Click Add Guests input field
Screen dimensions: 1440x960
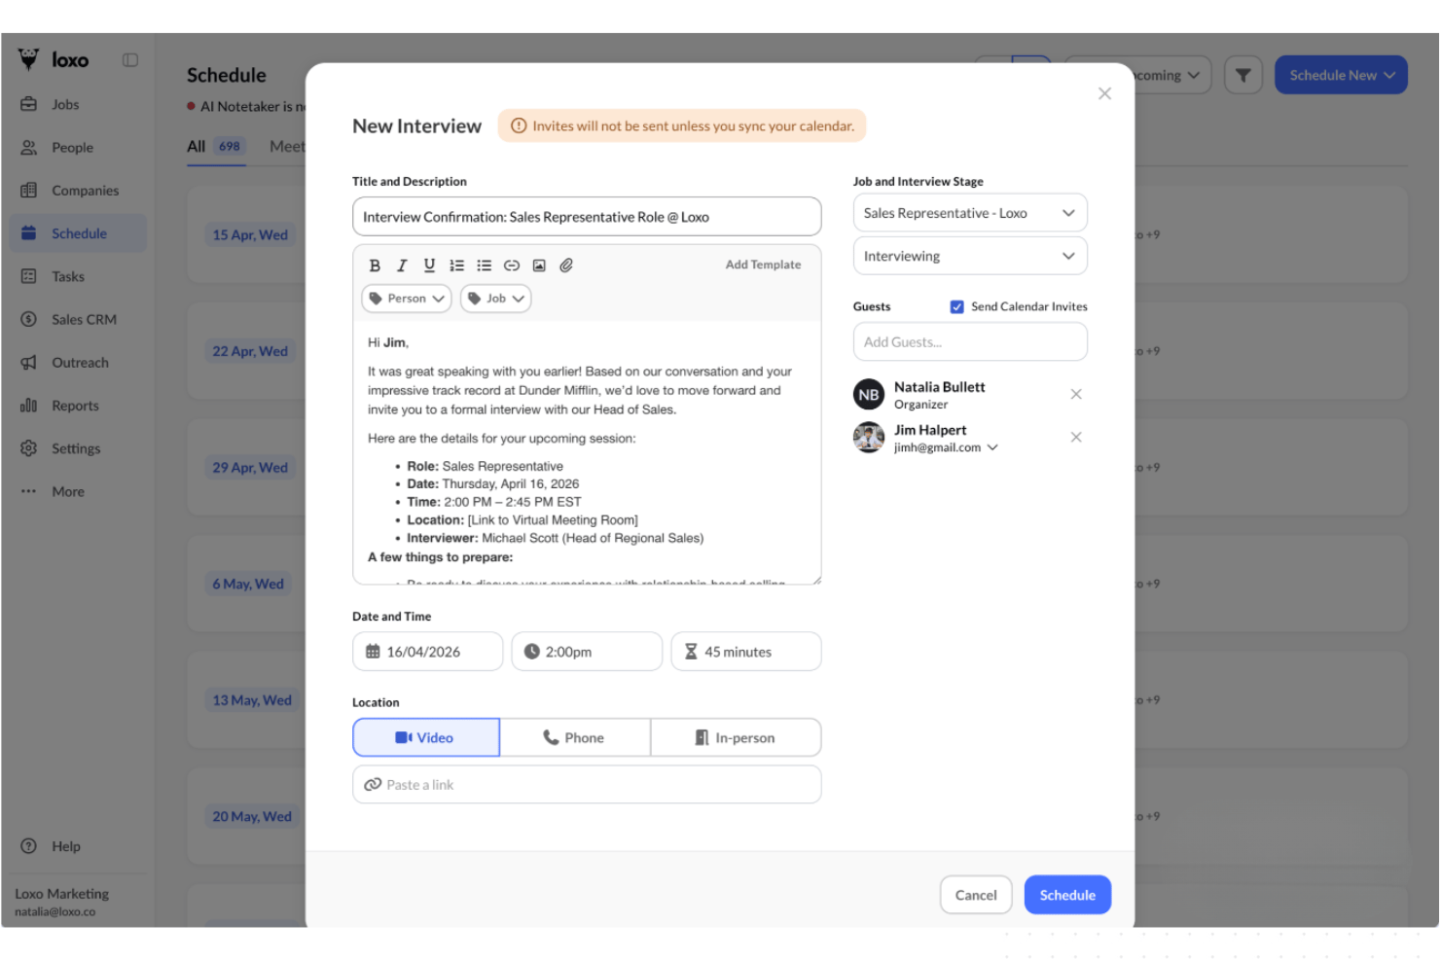970,342
